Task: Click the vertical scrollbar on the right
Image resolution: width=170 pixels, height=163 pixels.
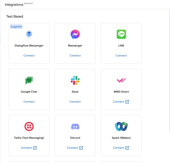Action: [x=169, y=70]
